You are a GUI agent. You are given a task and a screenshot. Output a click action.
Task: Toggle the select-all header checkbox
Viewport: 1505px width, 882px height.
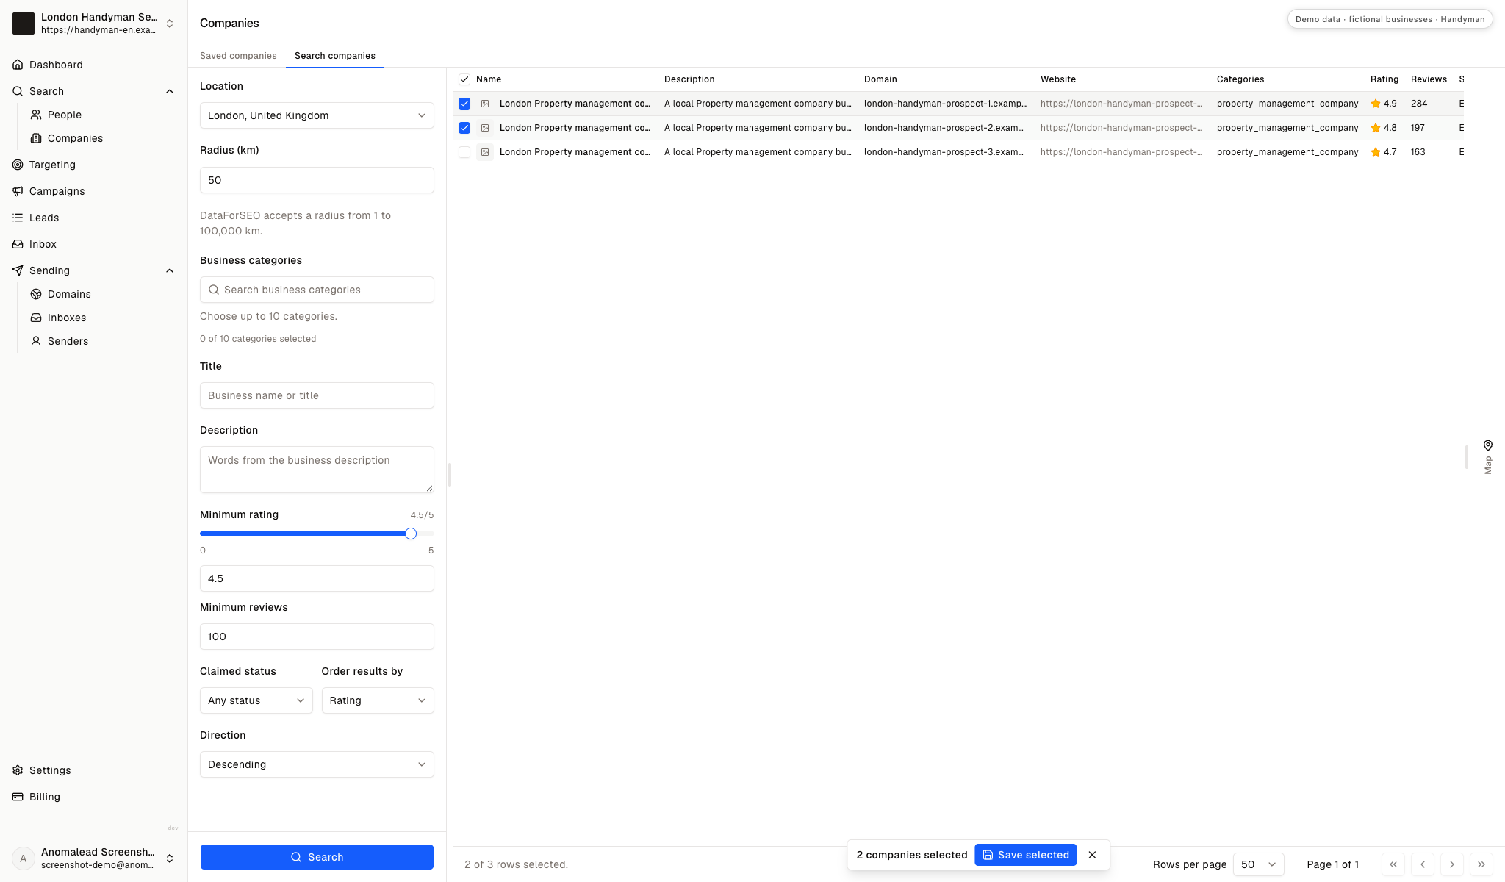pyautogui.click(x=464, y=79)
